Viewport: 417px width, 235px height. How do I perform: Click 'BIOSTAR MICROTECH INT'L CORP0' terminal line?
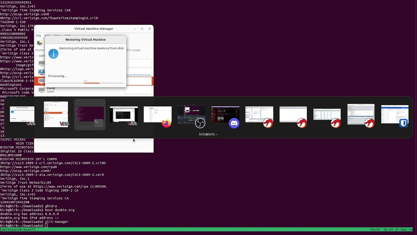(x=28, y=159)
